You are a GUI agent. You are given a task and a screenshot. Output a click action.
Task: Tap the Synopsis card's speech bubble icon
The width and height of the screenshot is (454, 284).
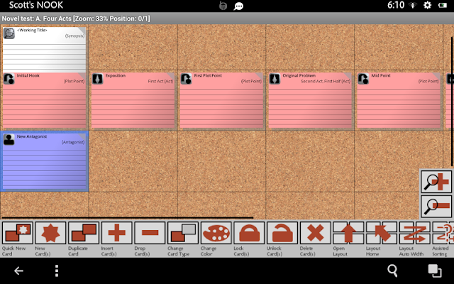tap(9, 33)
